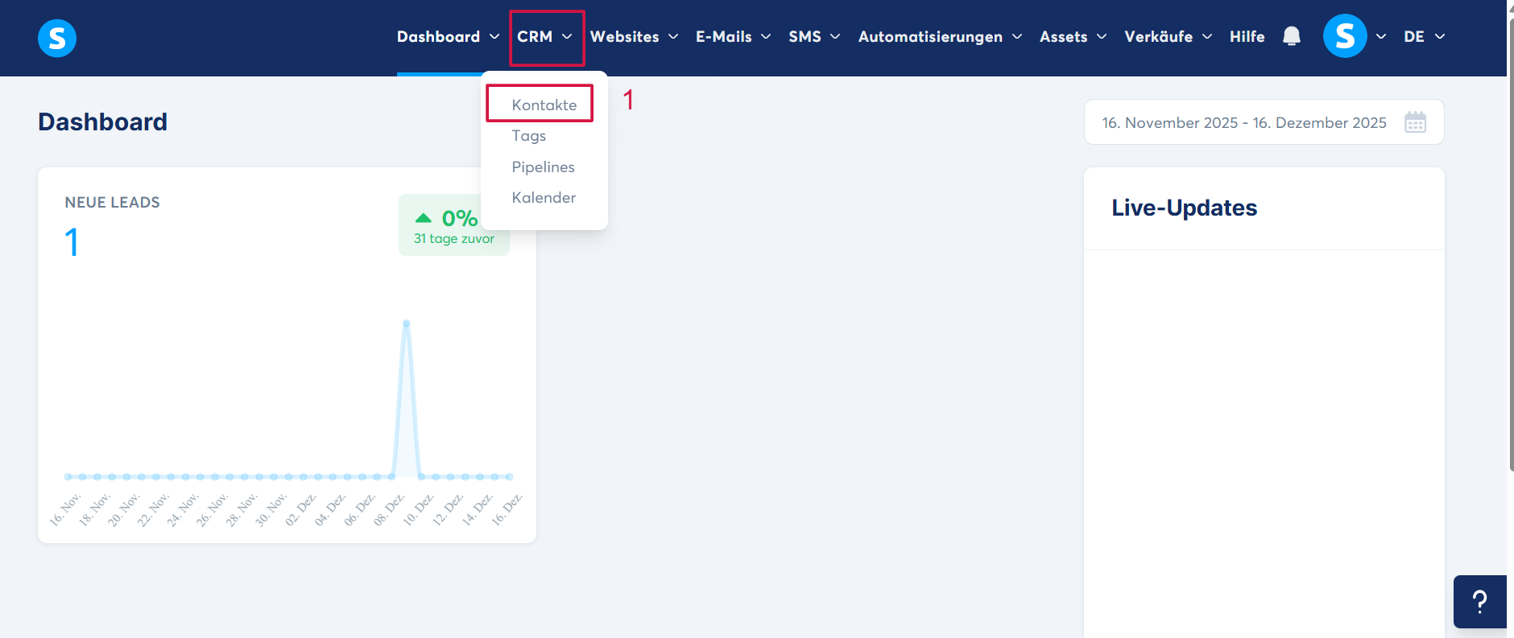Open the Automatisierungen nav item
Image resolution: width=1514 pixels, height=638 pixels.
pos(930,37)
